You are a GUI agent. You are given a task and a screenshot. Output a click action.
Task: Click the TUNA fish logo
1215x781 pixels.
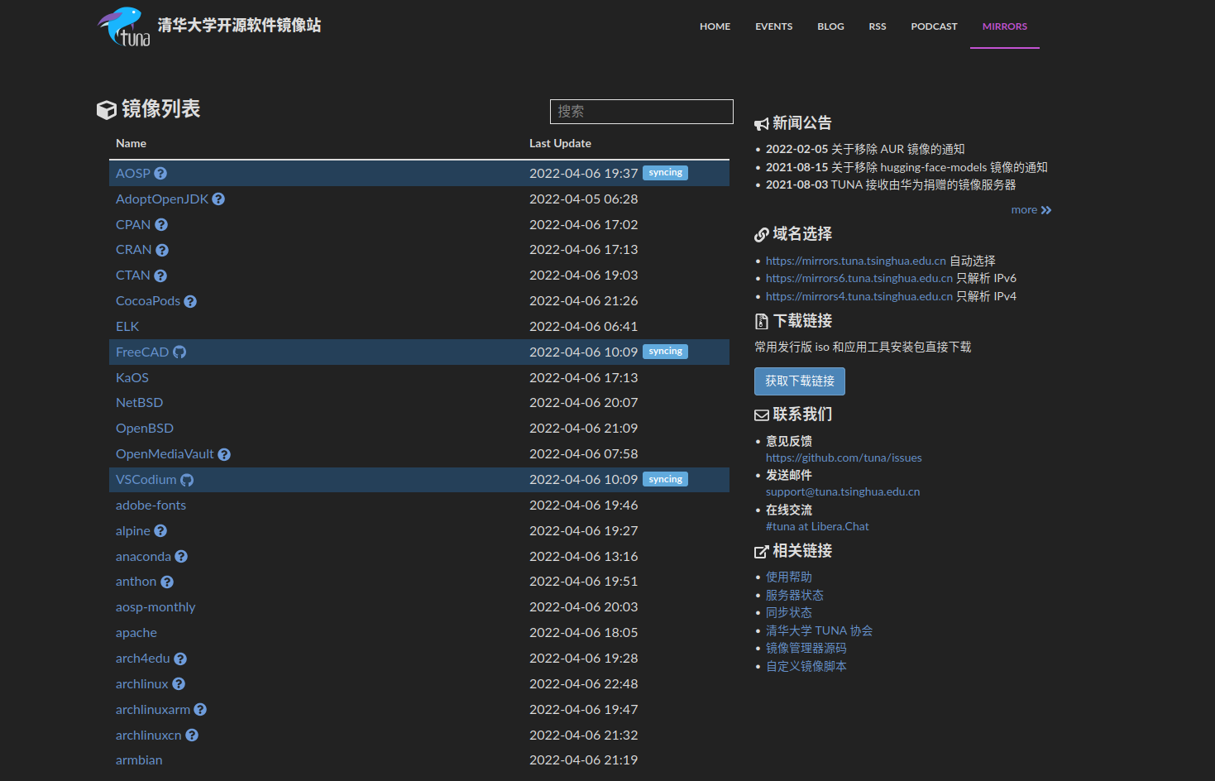click(124, 26)
